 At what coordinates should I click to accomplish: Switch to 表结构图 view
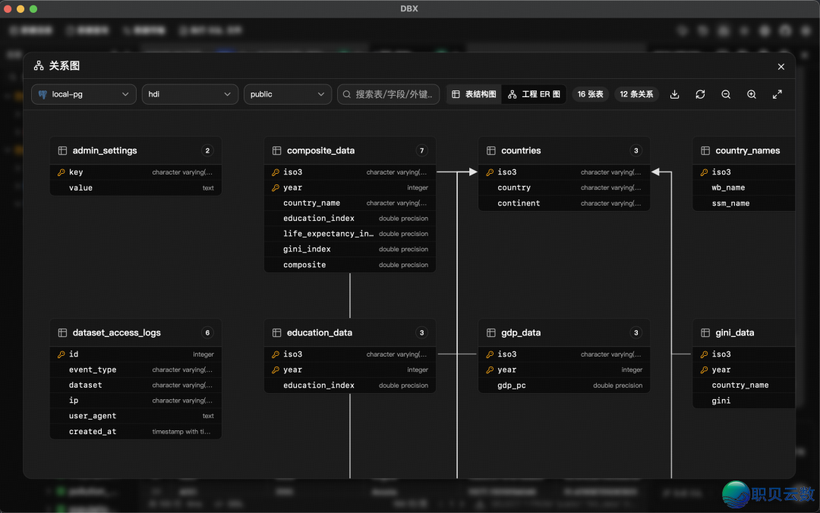click(474, 94)
